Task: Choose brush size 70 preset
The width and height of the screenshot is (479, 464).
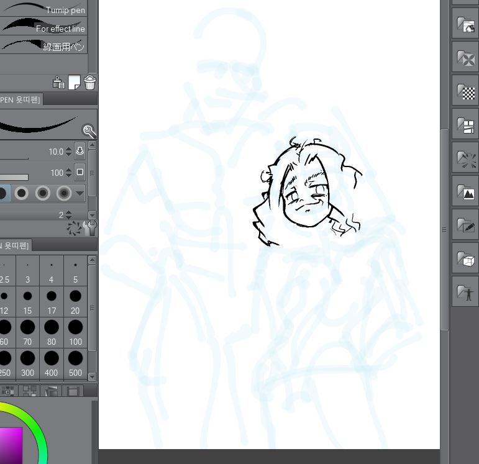Action: point(27,333)
